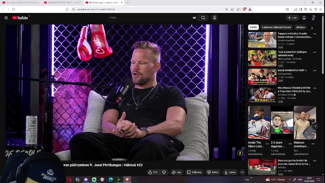Open Microsoft Edge from taskbar
Image resolution: width=325 pixels, height=183 pixels.
pos(111,180)
